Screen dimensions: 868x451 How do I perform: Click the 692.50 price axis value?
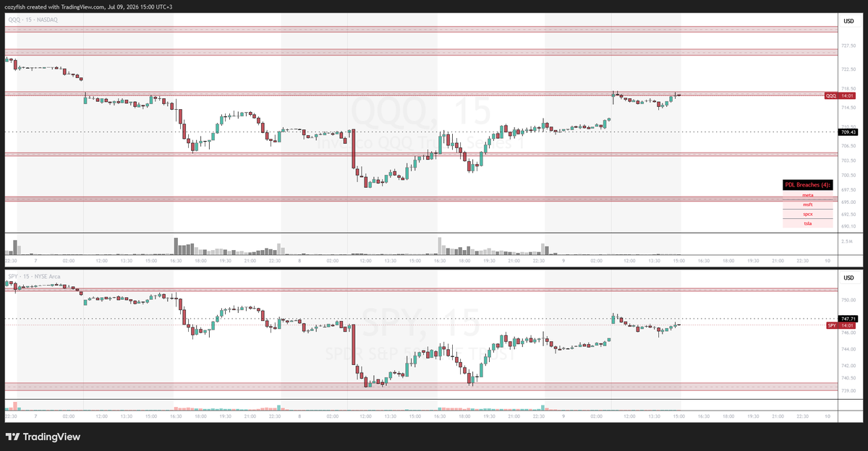pos(848,214)
